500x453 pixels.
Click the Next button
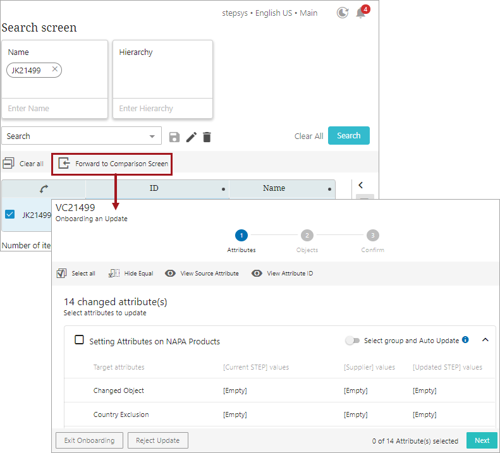482,440
